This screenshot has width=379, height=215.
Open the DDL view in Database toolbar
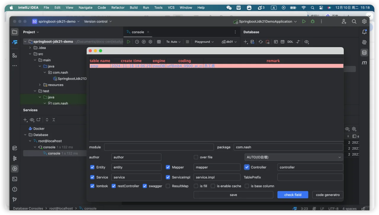[290, 42]
